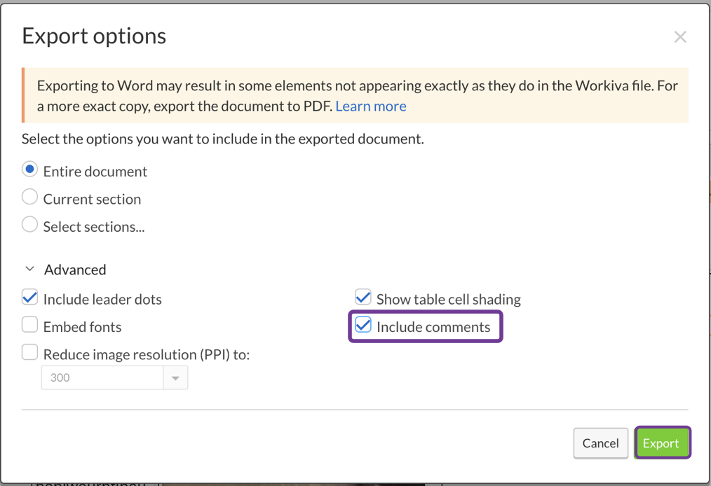Click the Word export warning banner text
711x486 pixels.
[351, 87]
